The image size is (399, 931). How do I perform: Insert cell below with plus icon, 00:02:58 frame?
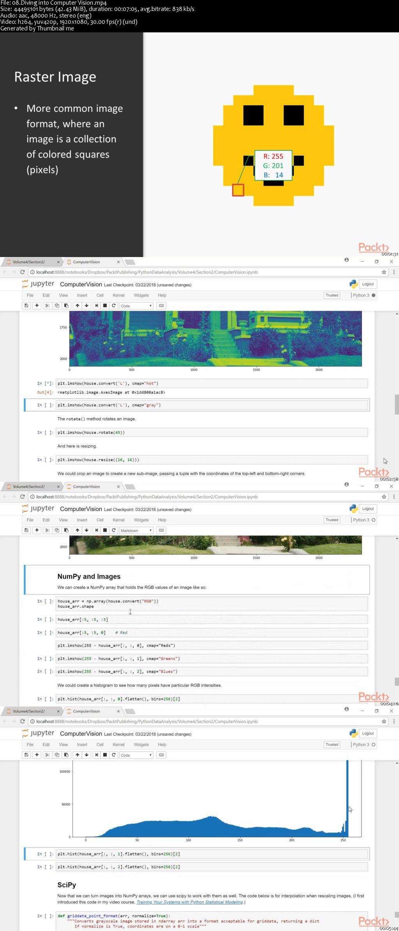37,305
